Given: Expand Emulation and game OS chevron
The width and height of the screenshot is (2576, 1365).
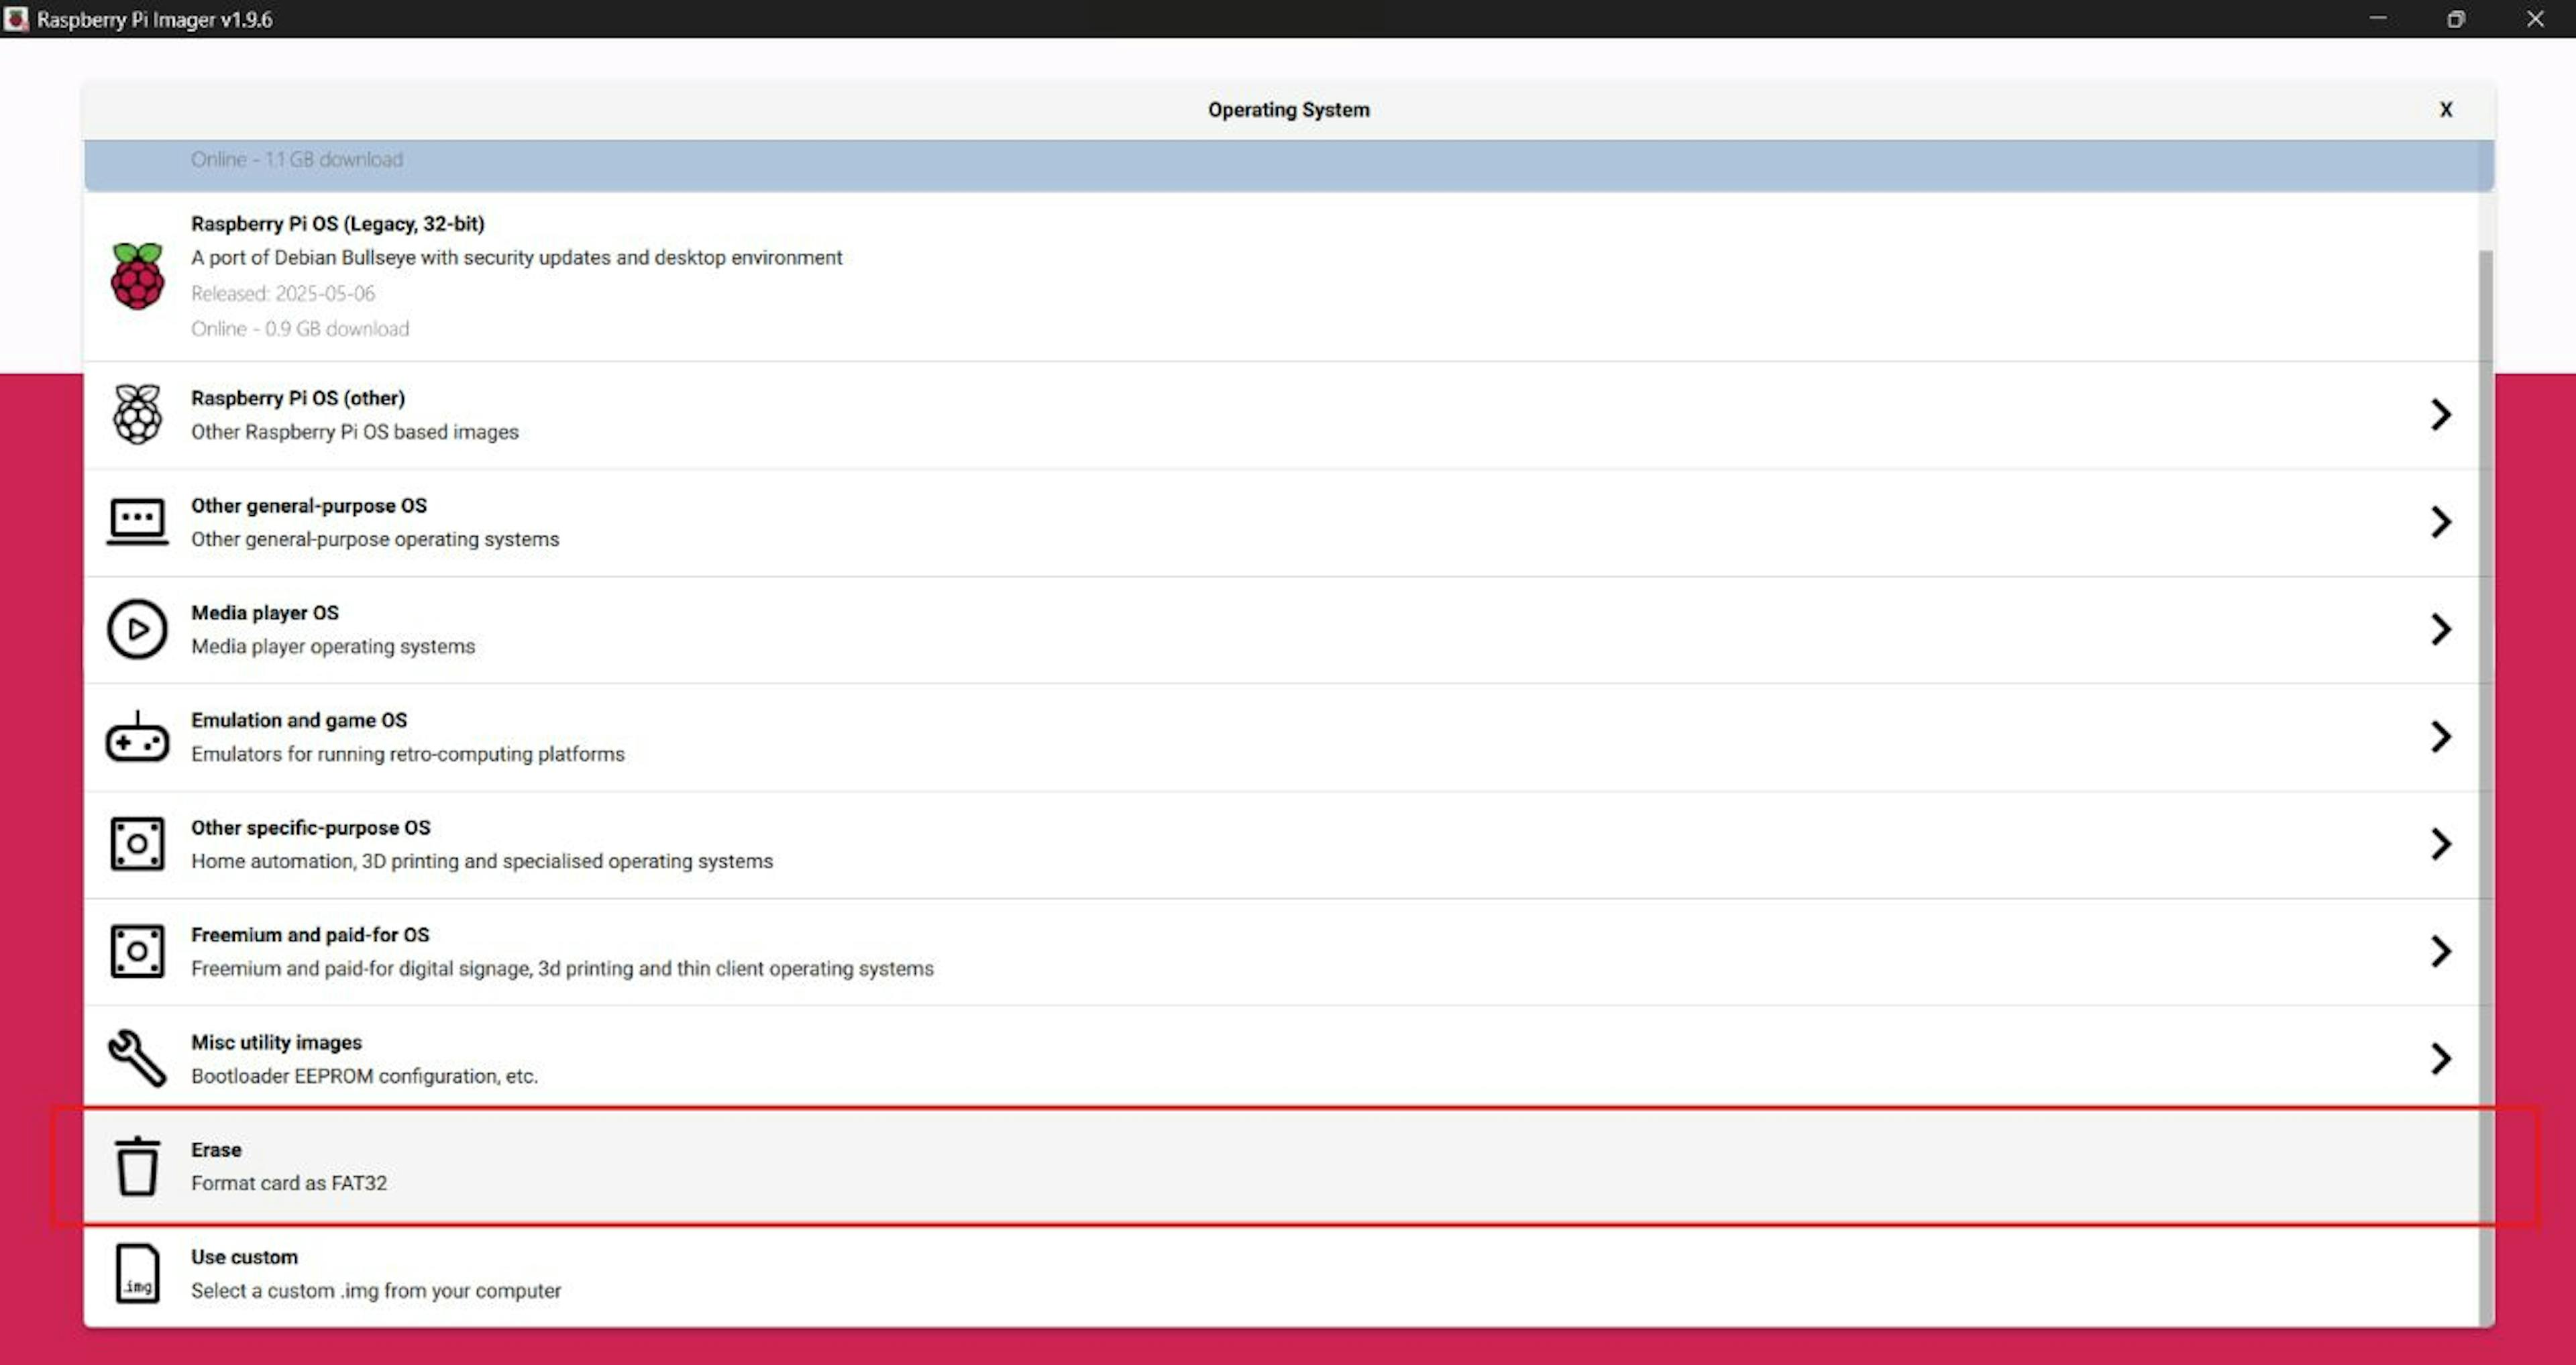Looking at the screenshot, I should pyautogui.click(x=2441, y=737).
